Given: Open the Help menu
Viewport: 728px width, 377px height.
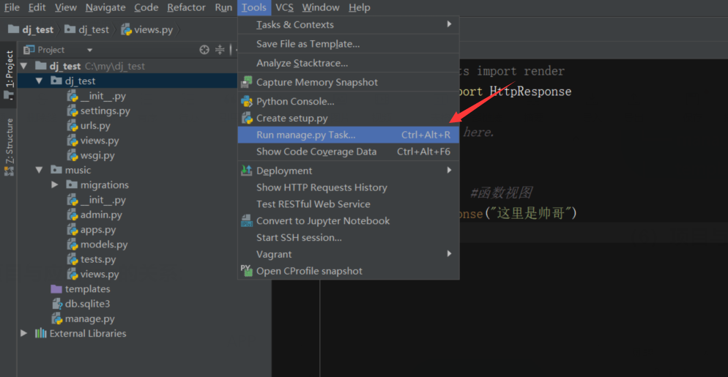Looking at the screenshot, I should coord(360,7).
